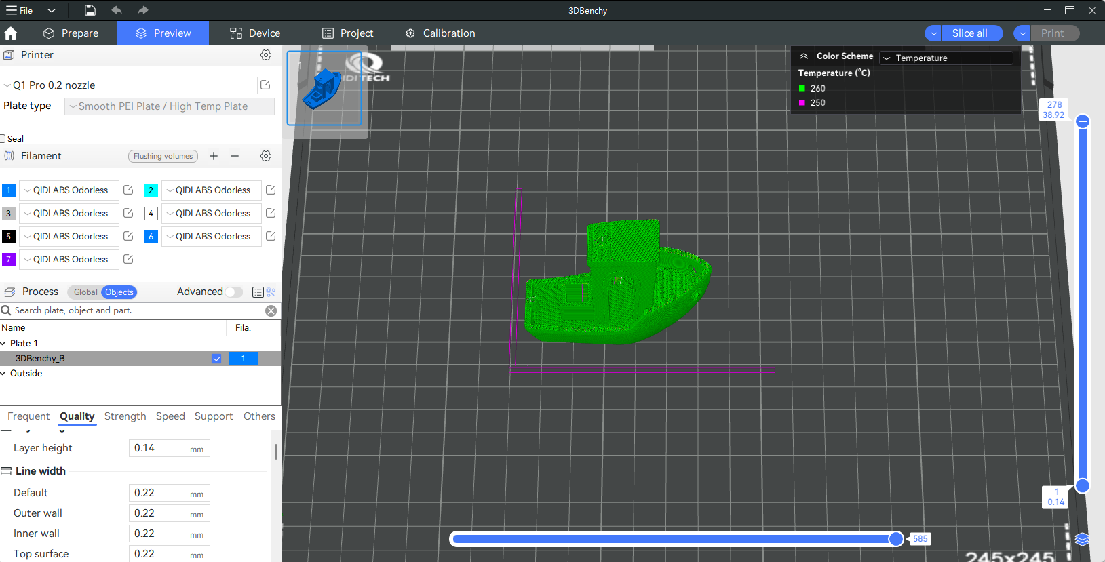Edit filament 2 preset icon
1105x562 pixels.
pos(271,190)
